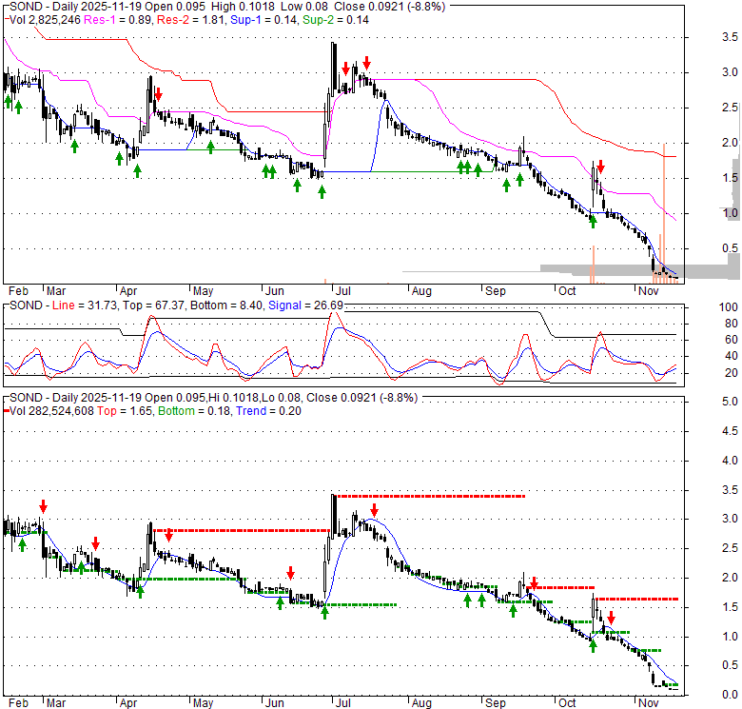Click the Apr month label under the bottom chart
The height and width of the screenshot is (709, 742).
(128, 703)
